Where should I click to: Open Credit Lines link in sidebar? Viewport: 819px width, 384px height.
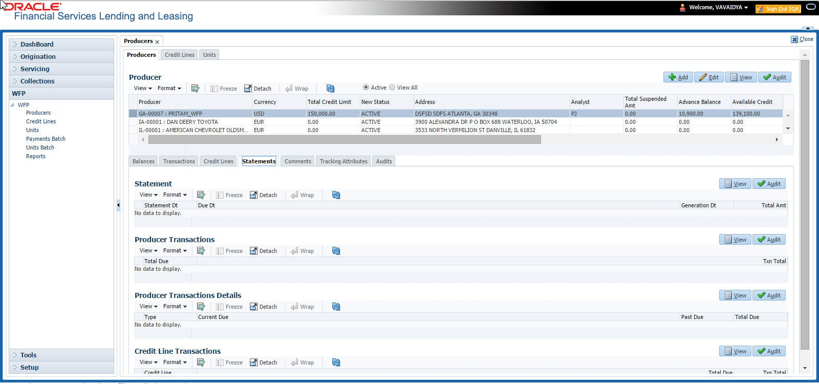pos(41,121)
